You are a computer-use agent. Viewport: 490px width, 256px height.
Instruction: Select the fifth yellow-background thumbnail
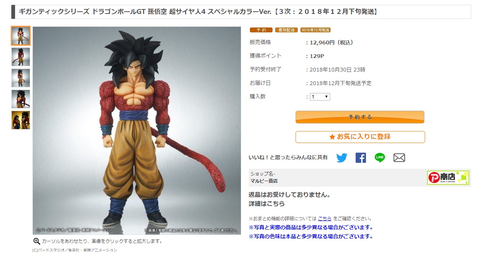point(21,120)
